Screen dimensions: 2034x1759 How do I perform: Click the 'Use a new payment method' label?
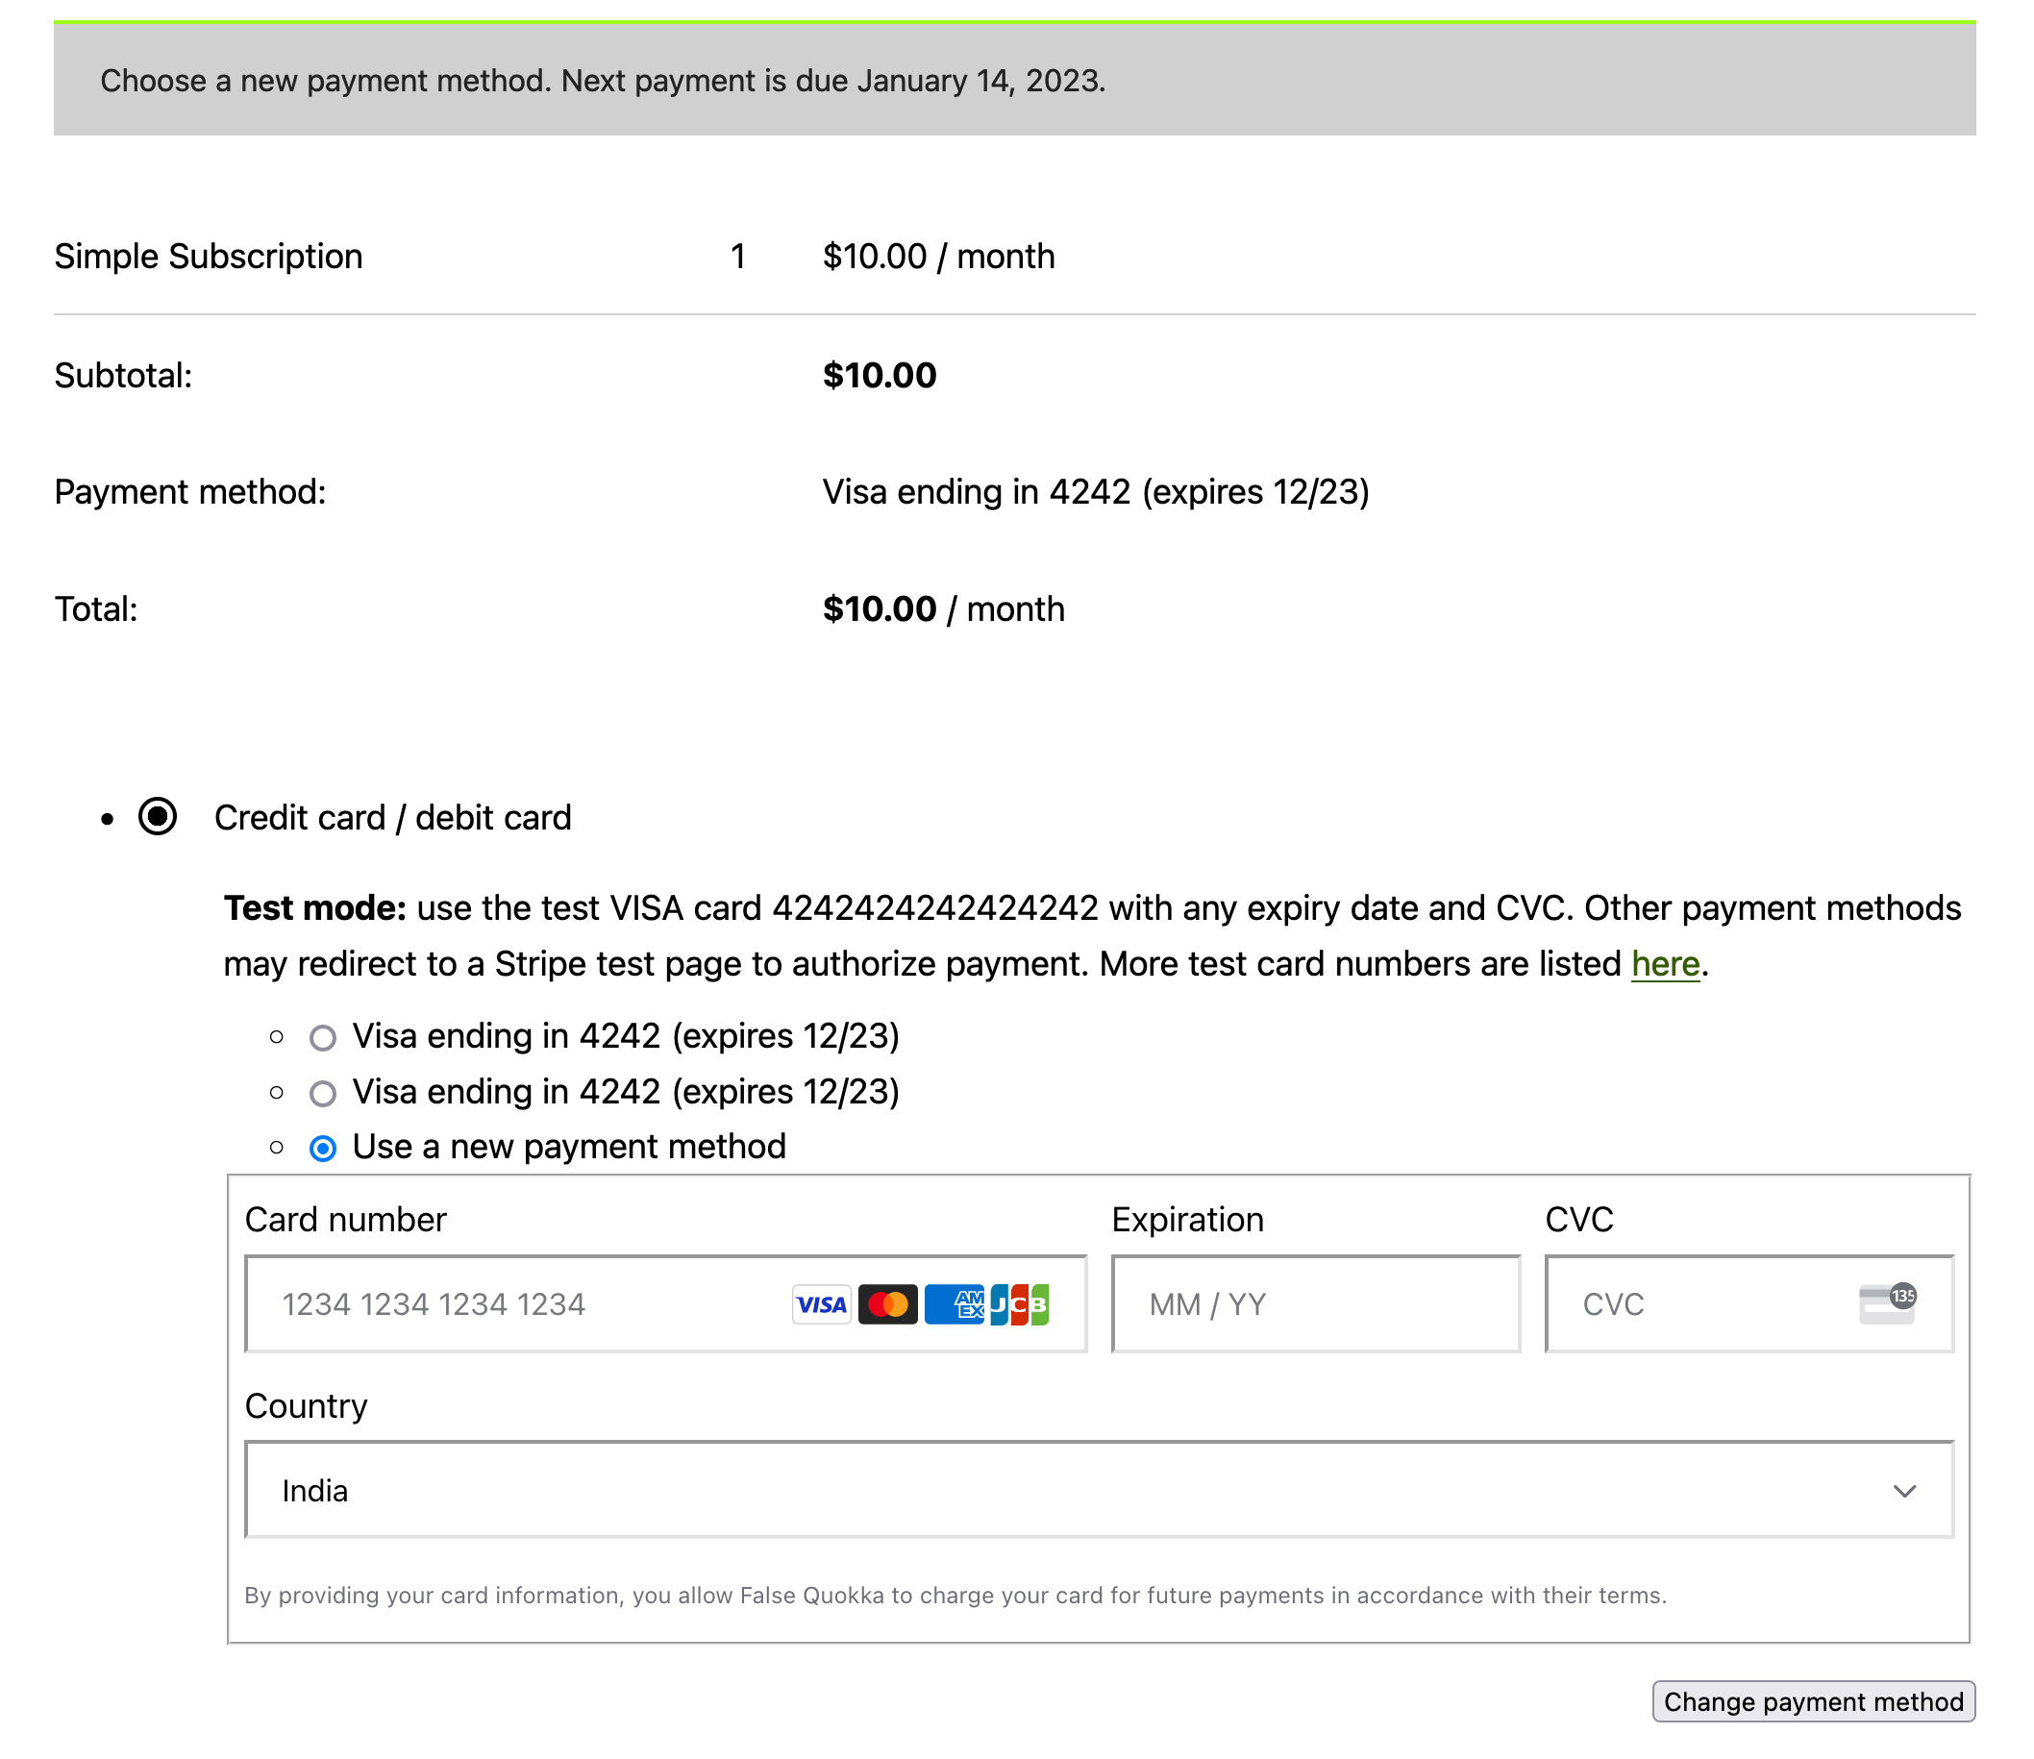[568, 1147]
